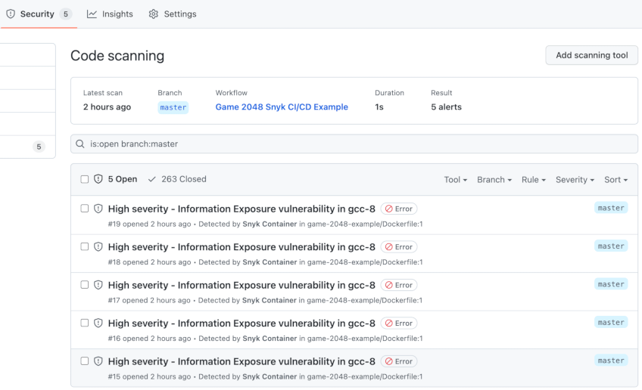
Task: Expand the Severity filter dropdown
Action: pos(575,179)
